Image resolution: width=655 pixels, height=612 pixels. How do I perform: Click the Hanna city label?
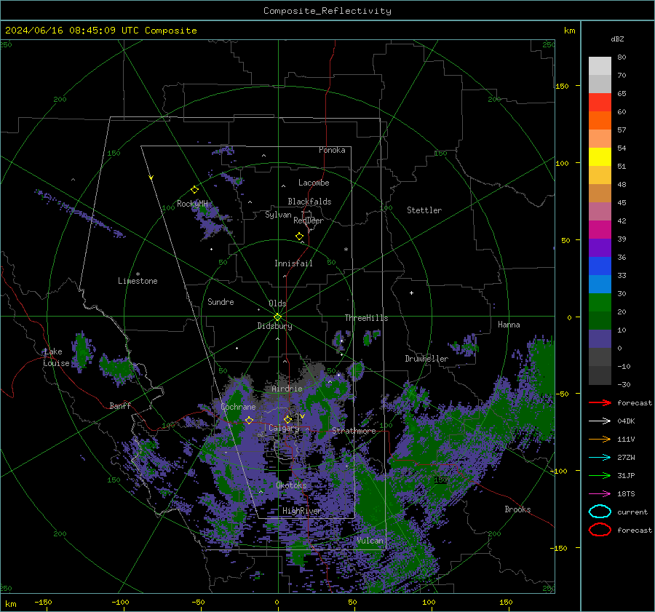pyautogui.click(x=509, y=325)
